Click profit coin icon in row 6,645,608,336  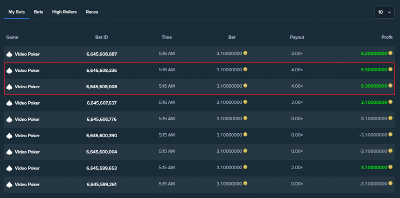click(x=390, y=69)
